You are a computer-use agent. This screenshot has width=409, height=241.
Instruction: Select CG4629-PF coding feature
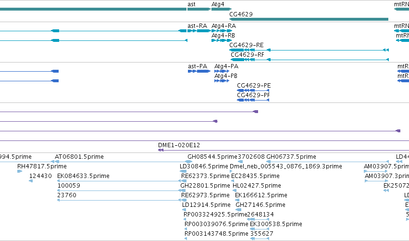click(x=253, y=100)
